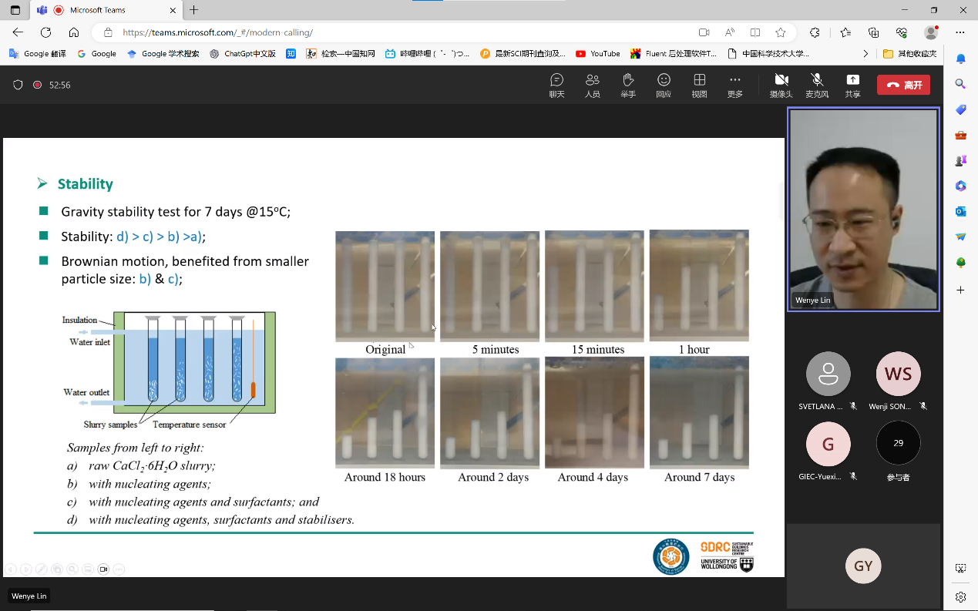
Task: Open the Teams chat panel (聊天)
Action: pos(556,85)
